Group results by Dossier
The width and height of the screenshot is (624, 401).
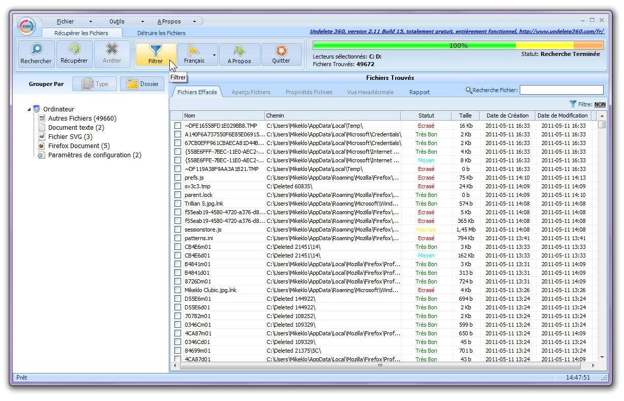142,83
